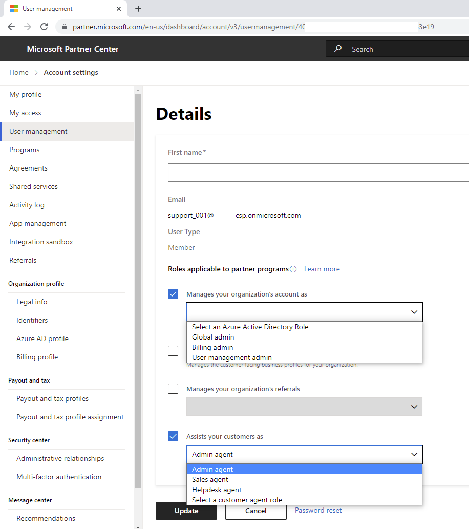Click the Search box in header
The image size is (469, 529).
coord(397,49)
